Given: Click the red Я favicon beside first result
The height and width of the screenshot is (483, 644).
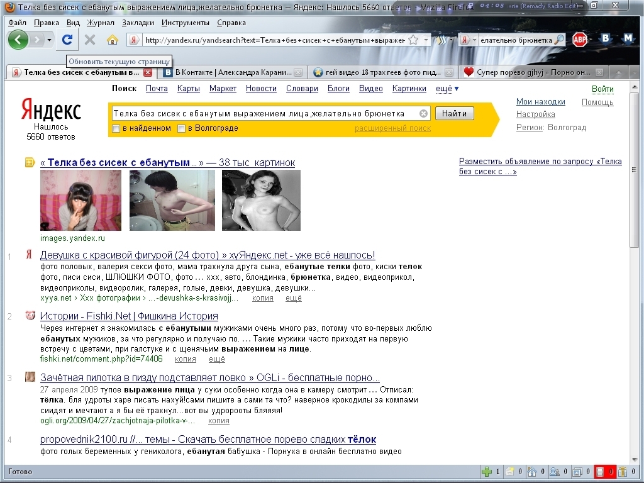Looking at the screenshot, I should [29, 255].
